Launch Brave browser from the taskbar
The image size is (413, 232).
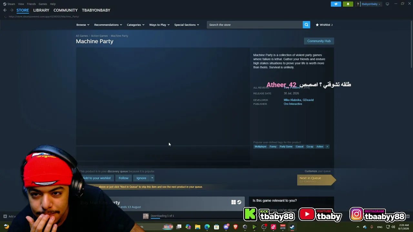(x=236, y=227)
